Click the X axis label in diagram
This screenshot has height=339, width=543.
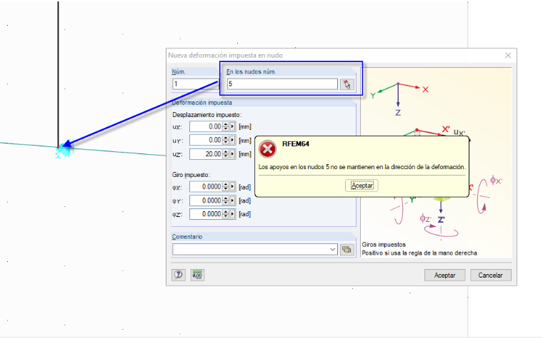pyautogui.click(x=426, y=90)
